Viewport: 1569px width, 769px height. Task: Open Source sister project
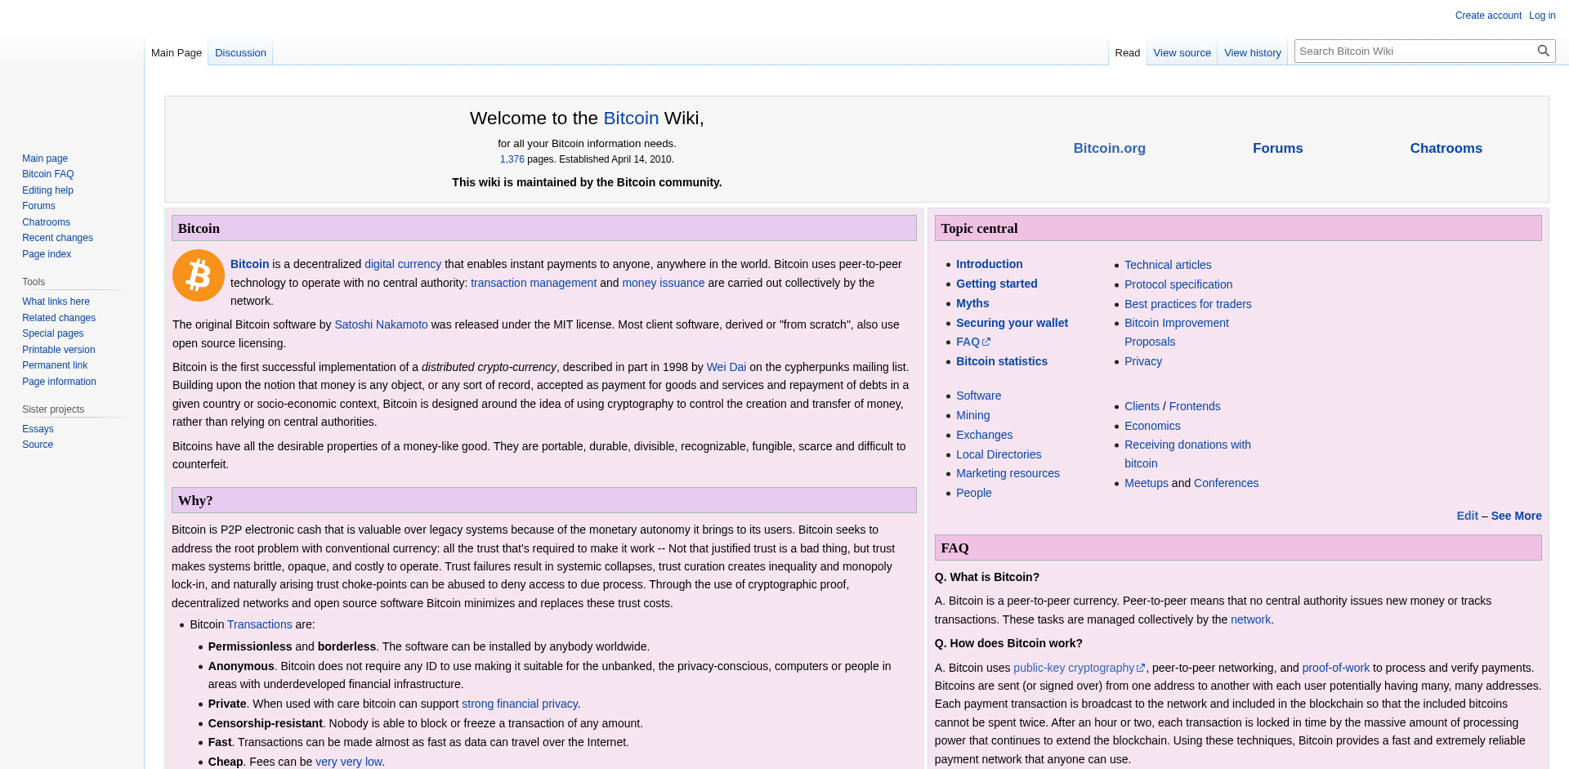(38, 445)
